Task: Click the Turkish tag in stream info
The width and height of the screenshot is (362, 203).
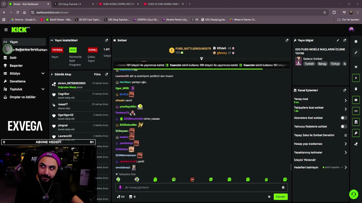Action: [x=309, y=64]
